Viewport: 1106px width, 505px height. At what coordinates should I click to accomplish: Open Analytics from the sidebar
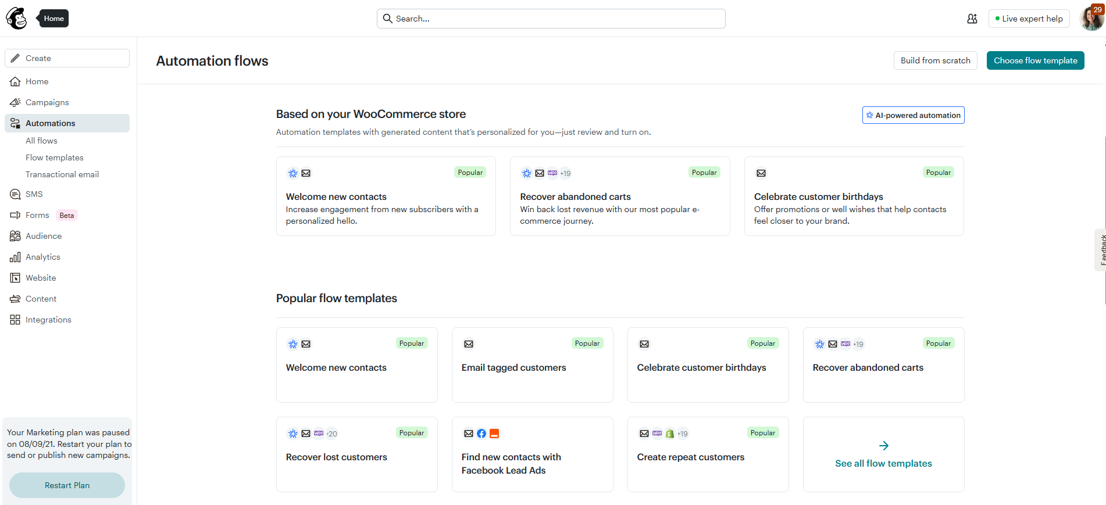click(x=42, y=257)
